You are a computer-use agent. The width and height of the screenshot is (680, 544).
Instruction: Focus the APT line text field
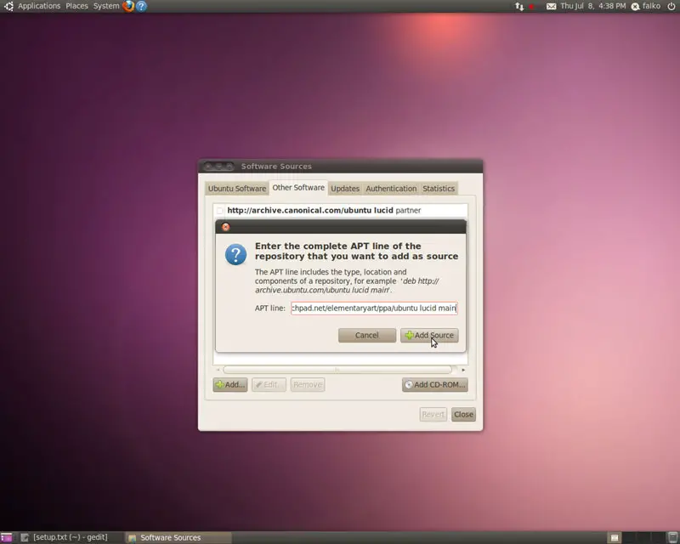(x=374, y=309)
